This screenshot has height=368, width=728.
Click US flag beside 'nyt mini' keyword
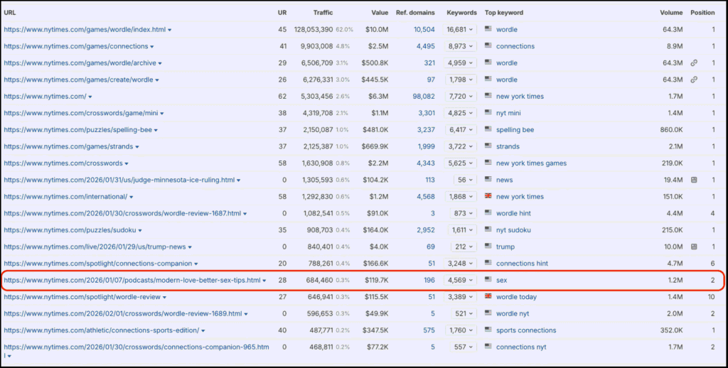pyautogui.click(x=488, y=113)
